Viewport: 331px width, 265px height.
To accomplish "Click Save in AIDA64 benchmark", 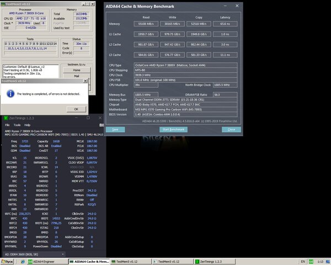I will (x=115, y=130).
